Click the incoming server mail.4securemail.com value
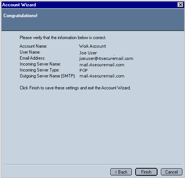Viewport: 185px width, 178px height. tap(102, 65)
